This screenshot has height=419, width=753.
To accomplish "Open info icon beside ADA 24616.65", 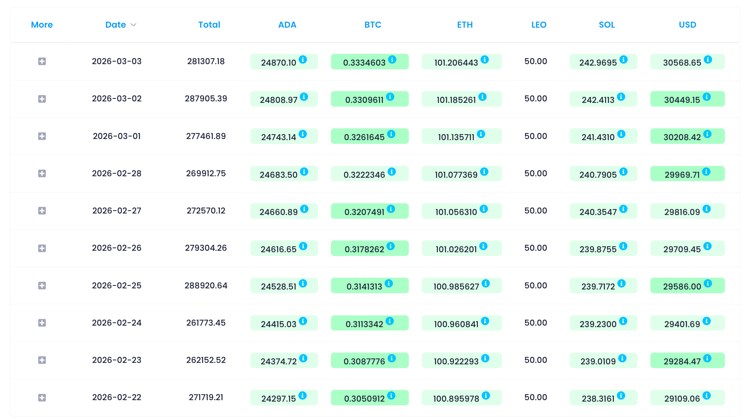I will [303, 246].
